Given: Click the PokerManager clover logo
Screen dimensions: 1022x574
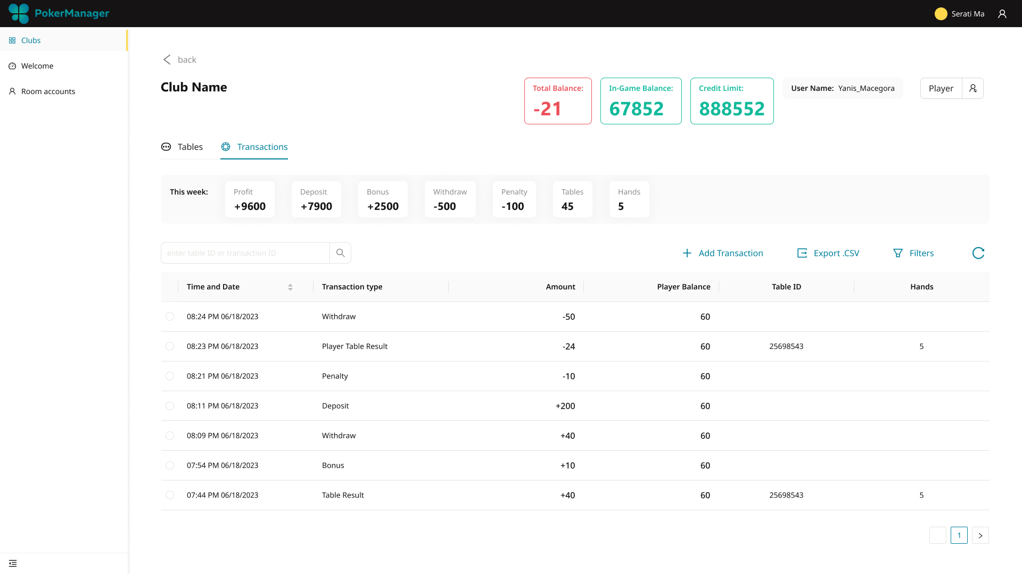Looking at the screenshot, I should click(x=19, y=13).
